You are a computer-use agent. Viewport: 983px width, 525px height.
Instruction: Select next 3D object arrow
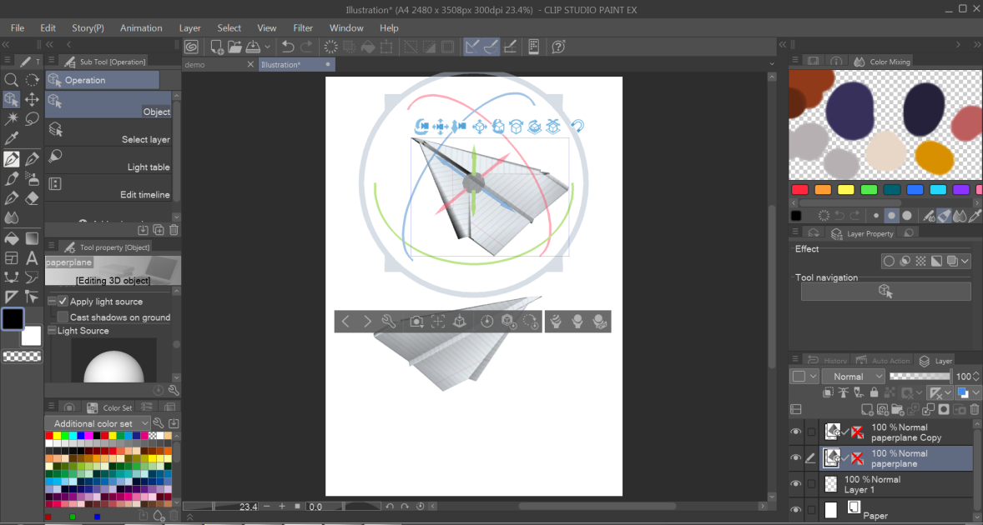pos(367,322)
